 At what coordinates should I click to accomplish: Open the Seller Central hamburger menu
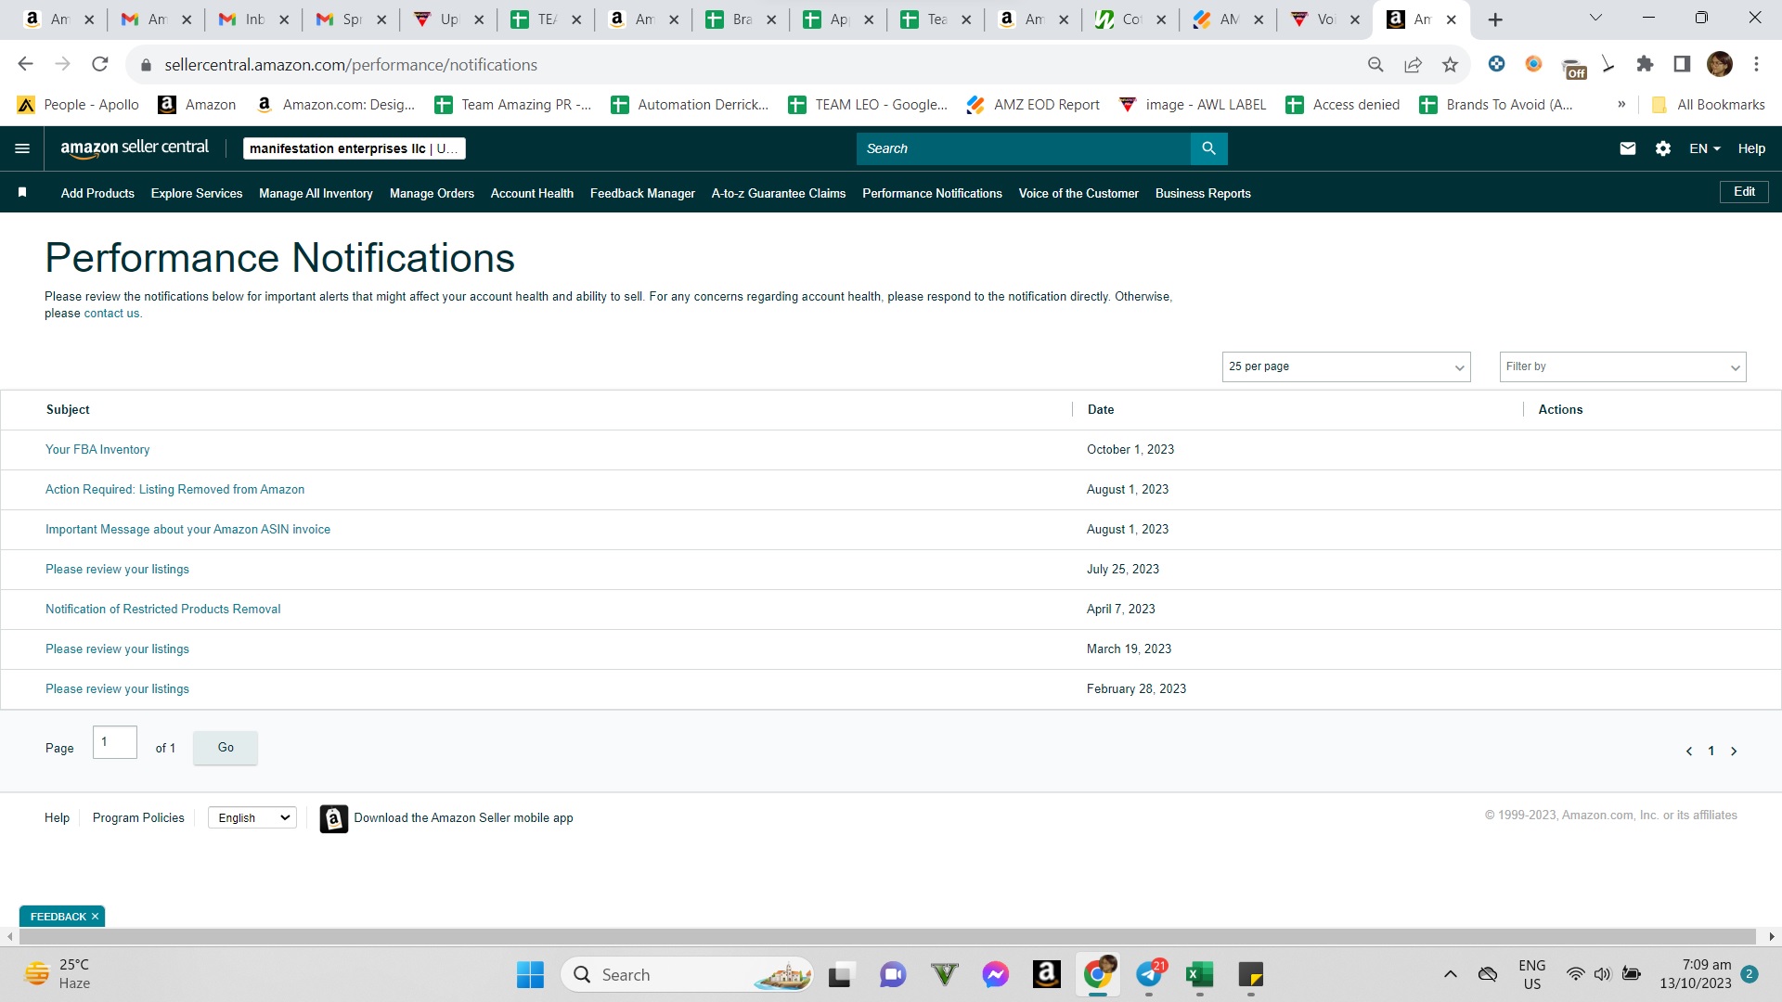pos(22,148)
